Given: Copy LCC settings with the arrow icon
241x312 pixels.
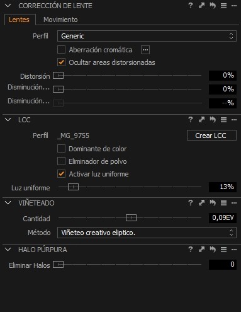Looking at the screenshot, I should pyautogui.click(x=201, y=120).
